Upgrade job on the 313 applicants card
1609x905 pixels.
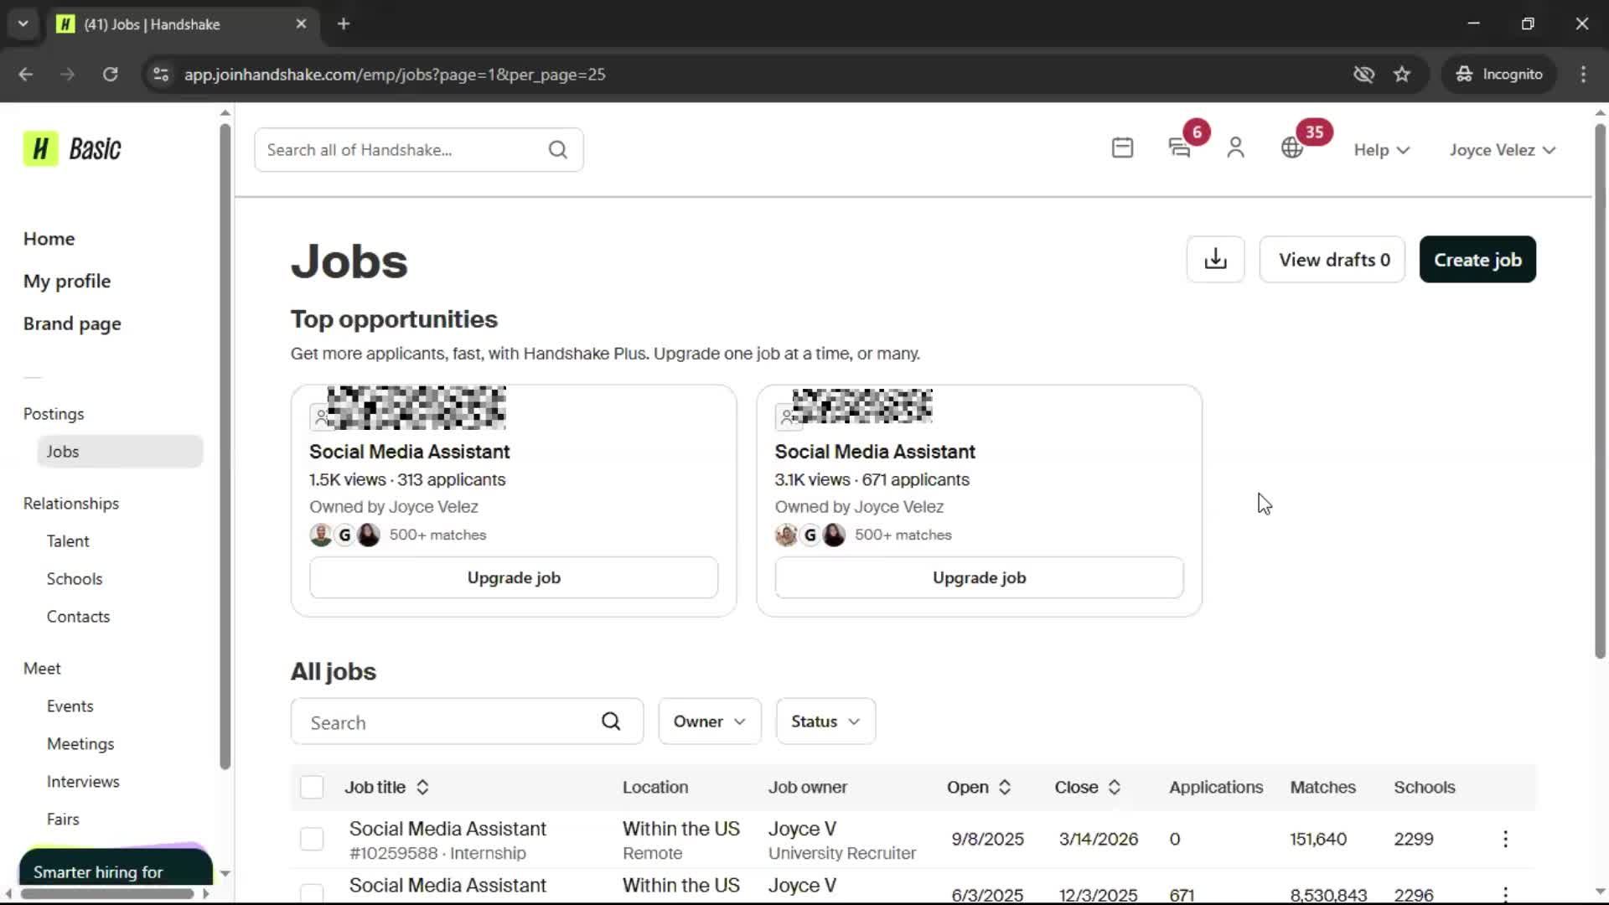[x=514, y=577]
